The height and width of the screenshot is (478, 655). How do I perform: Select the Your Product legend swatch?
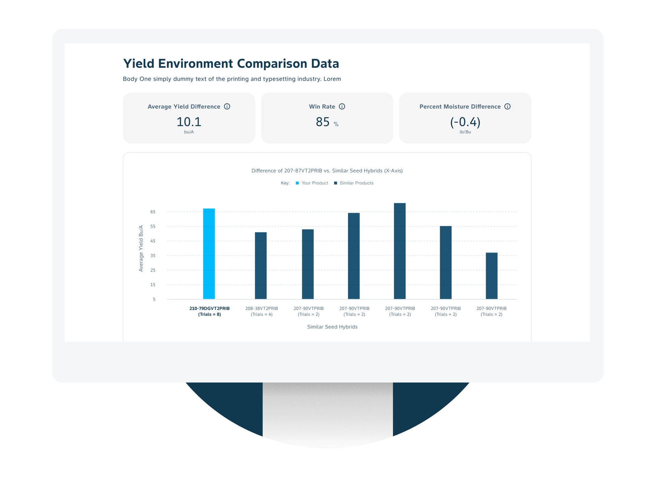pyautogui.click(x=297, y=183)
